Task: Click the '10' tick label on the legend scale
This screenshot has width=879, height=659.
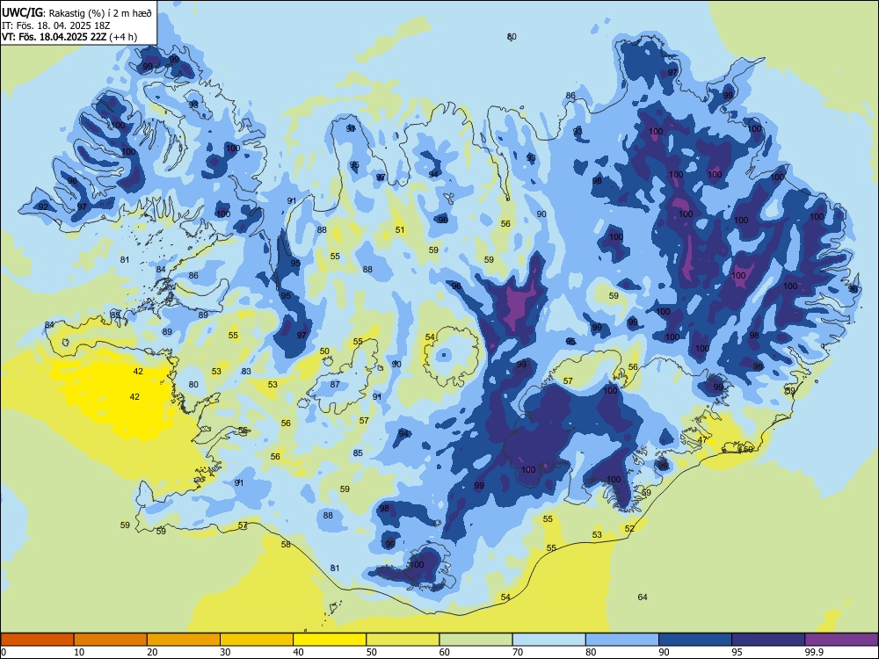Action: tap(79, 652)
